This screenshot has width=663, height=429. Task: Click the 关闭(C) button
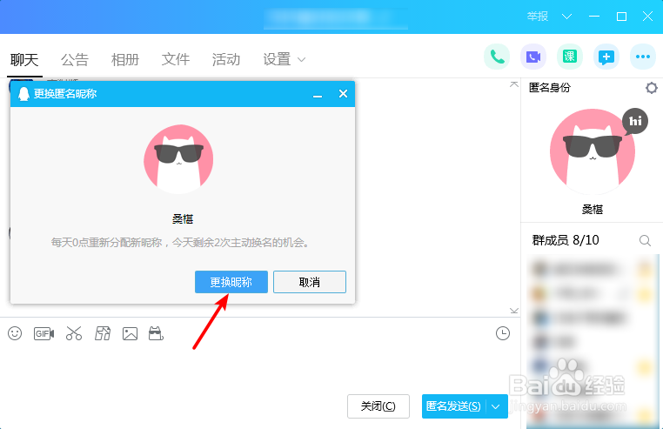click(x=378, y=406)
